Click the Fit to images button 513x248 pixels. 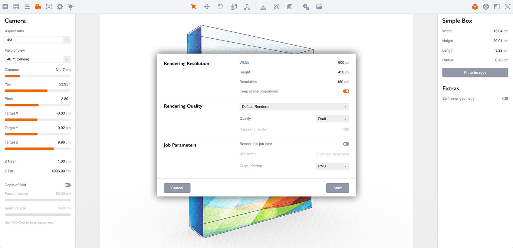point(475,72)
